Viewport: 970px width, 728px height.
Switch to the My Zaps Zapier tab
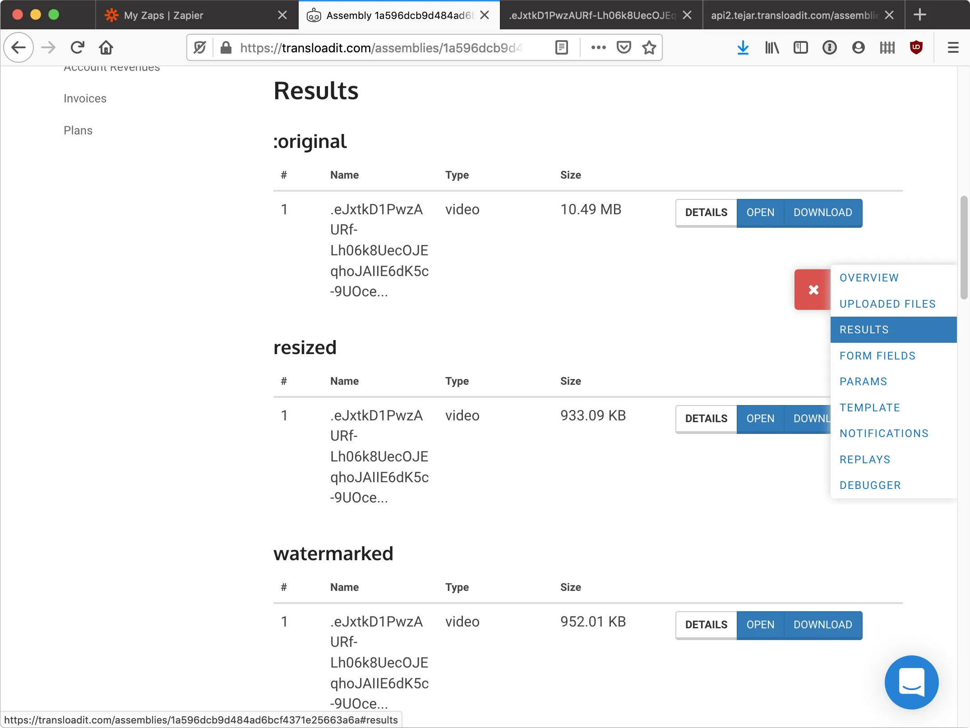(x=163, y=15)
